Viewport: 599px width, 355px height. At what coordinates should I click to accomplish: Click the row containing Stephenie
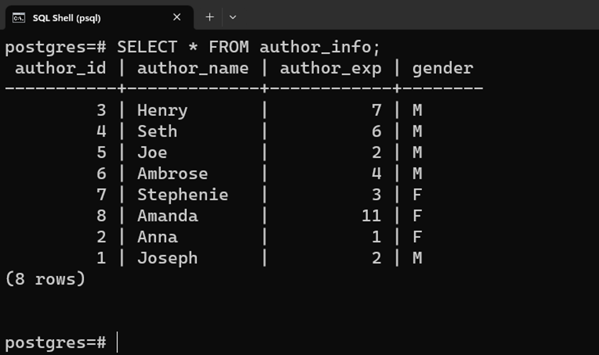246,194
